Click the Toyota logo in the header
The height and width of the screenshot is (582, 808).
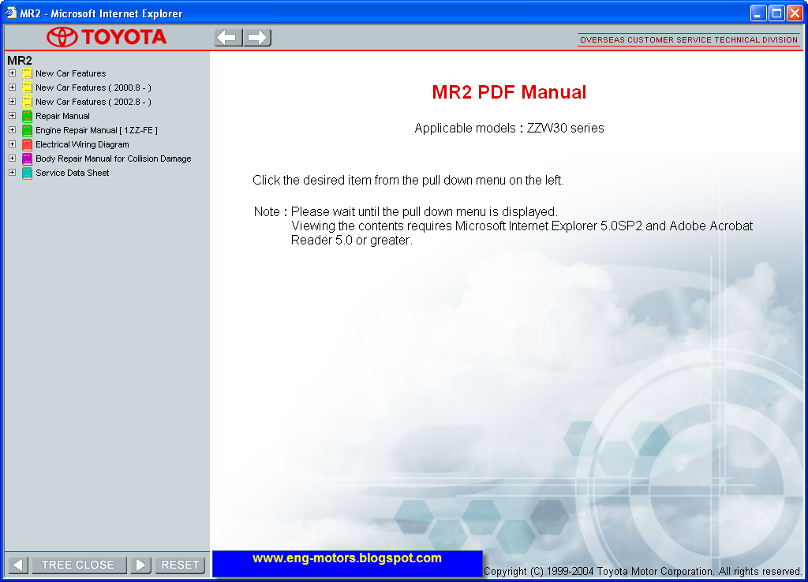pyautogui.click(x=107, y=37)
